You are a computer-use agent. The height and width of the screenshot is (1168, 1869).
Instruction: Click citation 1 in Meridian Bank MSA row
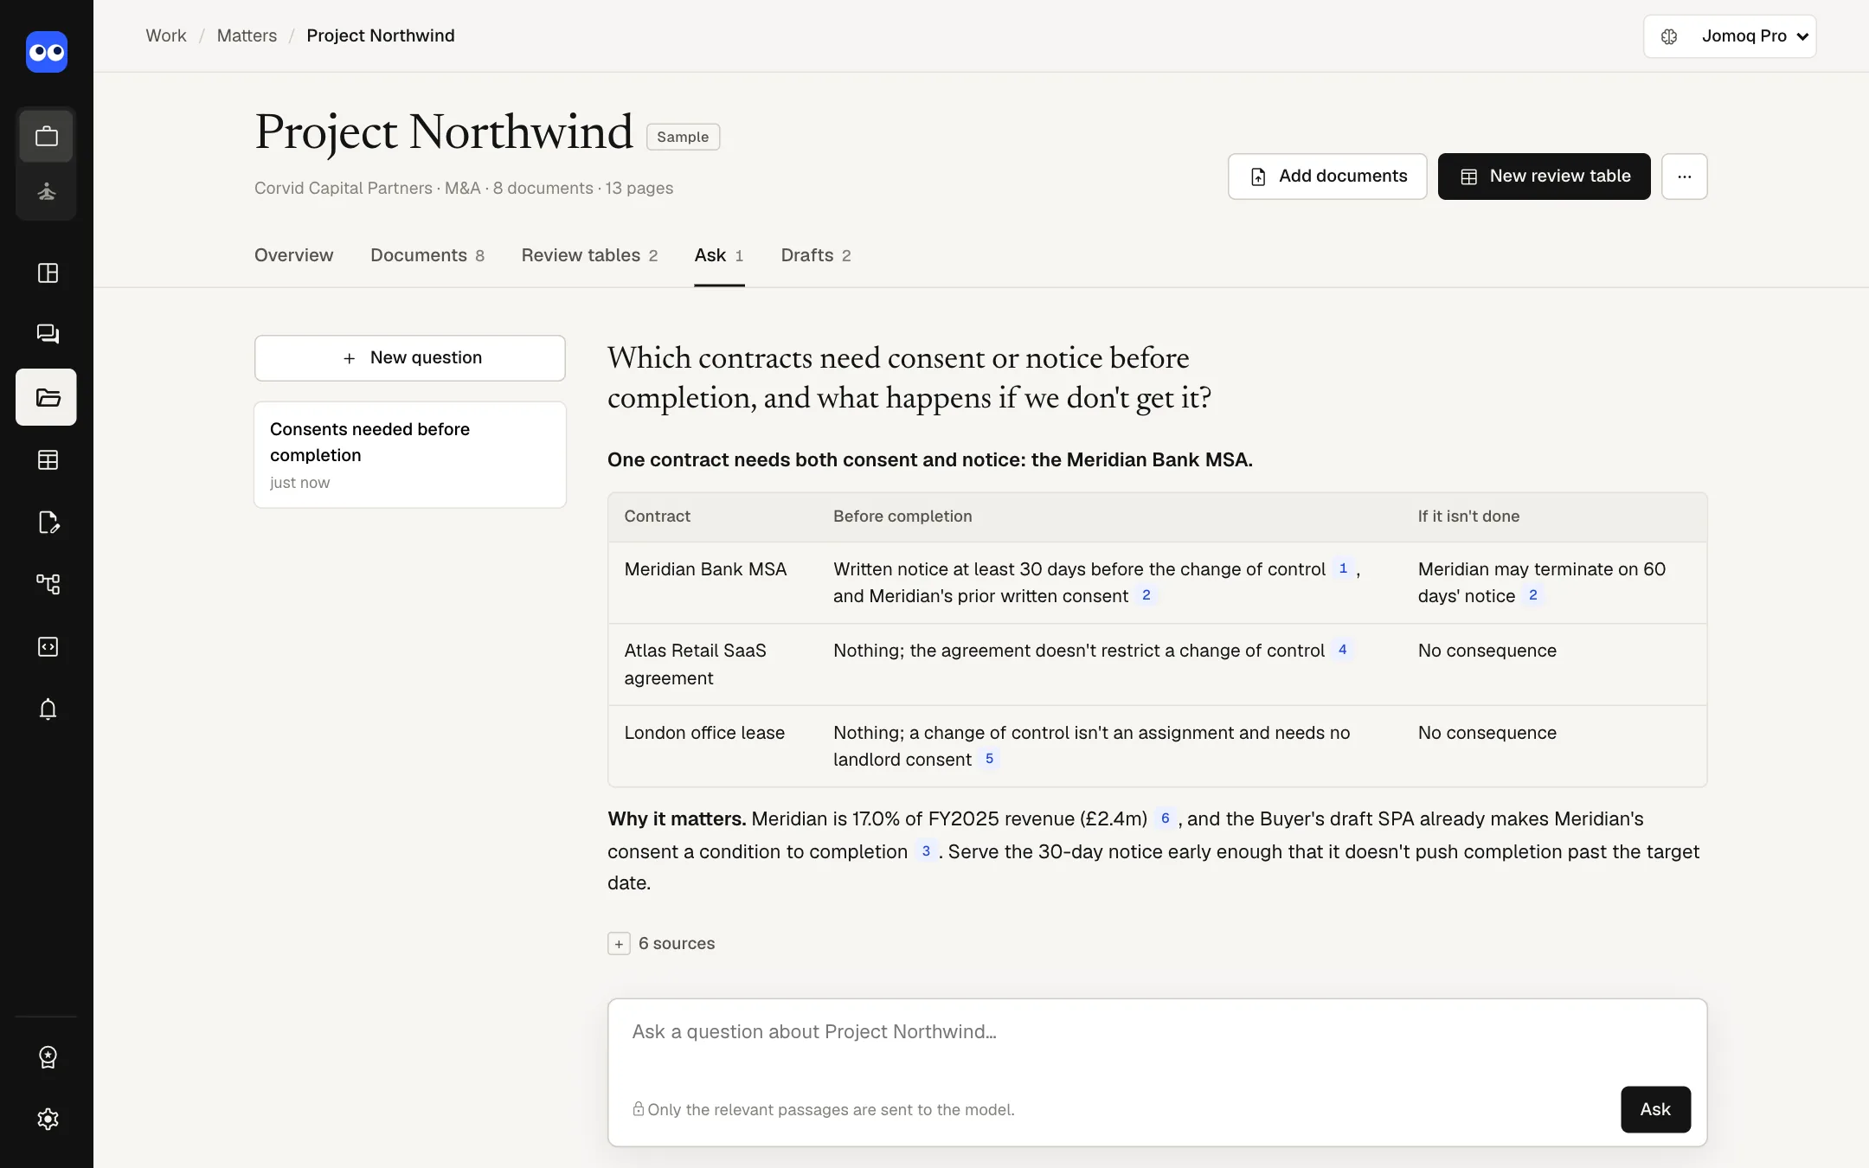[x=1343, y=568]
